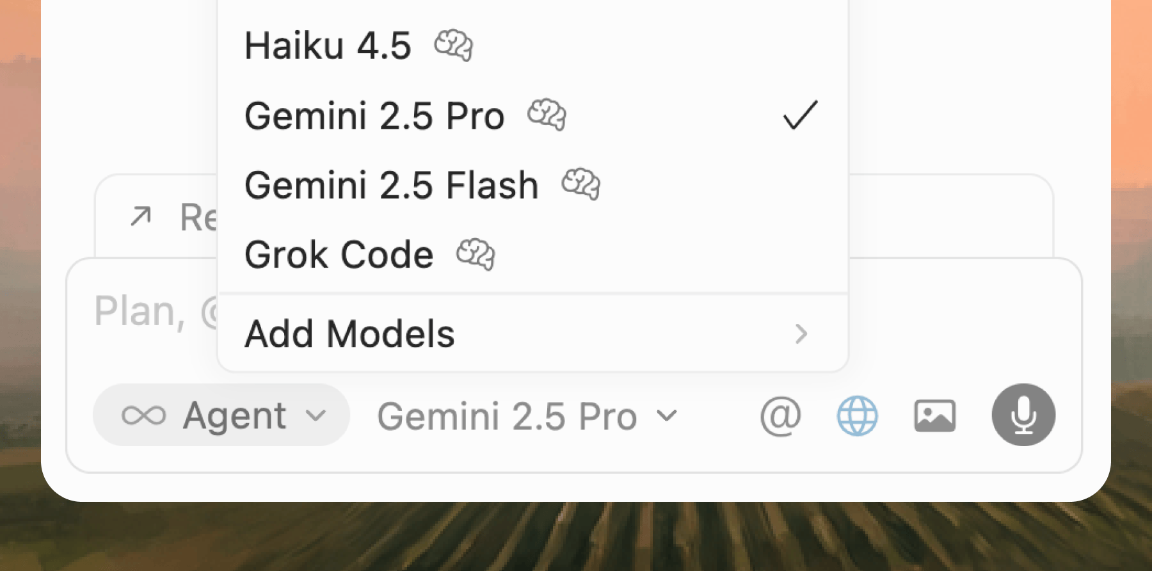Click the brain icon next to Grok Code

point(476,255)
